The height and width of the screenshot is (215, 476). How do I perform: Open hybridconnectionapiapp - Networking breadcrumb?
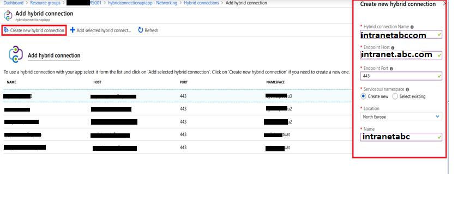[143, 3]
